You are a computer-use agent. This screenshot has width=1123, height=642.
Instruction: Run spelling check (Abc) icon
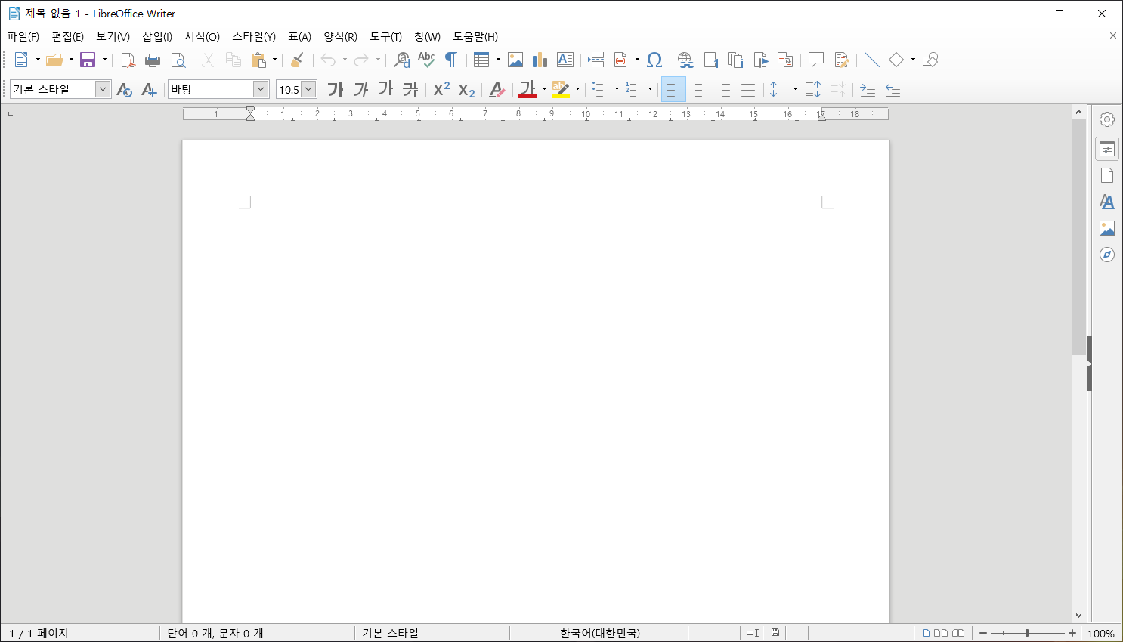pos(426,60)
